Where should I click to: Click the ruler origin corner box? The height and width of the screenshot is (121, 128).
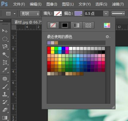(x=14, y=27)
